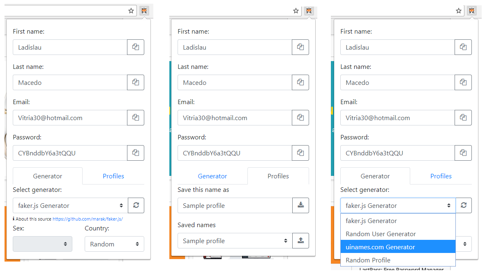Copy email in right popup

click(463, 118)
